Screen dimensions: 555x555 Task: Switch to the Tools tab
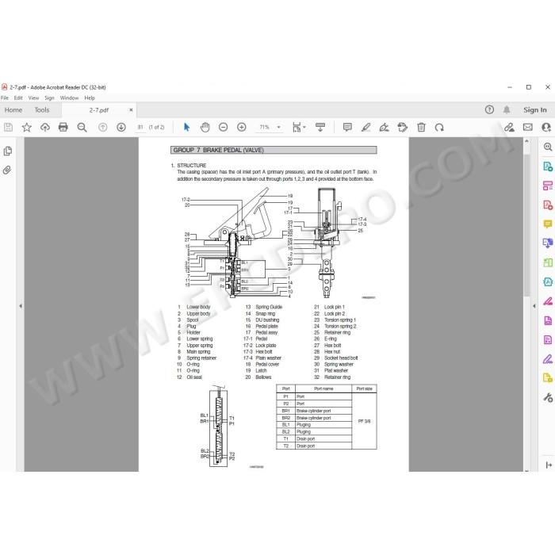[42, 110]
